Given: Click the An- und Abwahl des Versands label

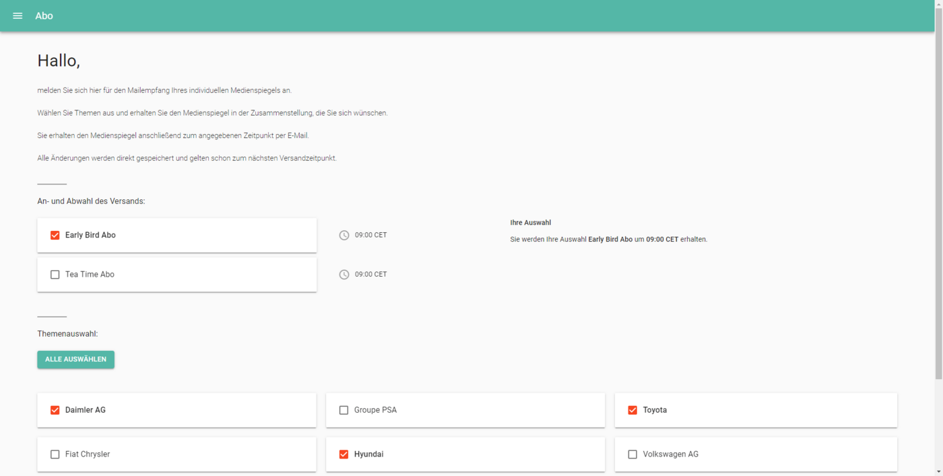Looking at the screenshot, I should [x=91, y=201].
